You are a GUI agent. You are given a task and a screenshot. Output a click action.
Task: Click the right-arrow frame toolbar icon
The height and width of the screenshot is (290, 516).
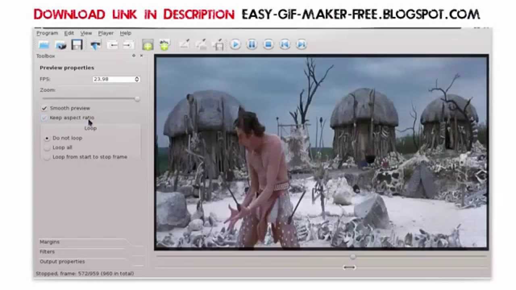point(129,45)
